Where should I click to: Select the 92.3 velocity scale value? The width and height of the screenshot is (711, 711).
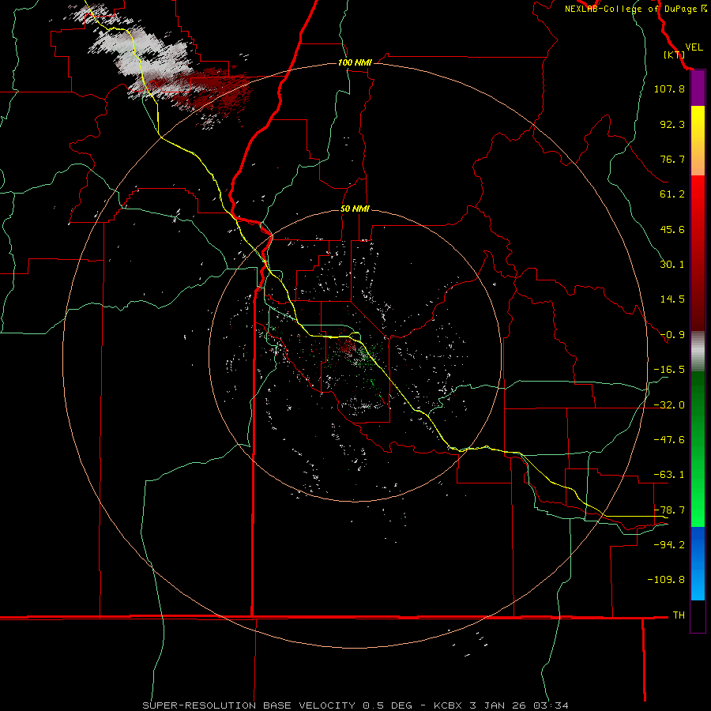(x=672, y=124)
